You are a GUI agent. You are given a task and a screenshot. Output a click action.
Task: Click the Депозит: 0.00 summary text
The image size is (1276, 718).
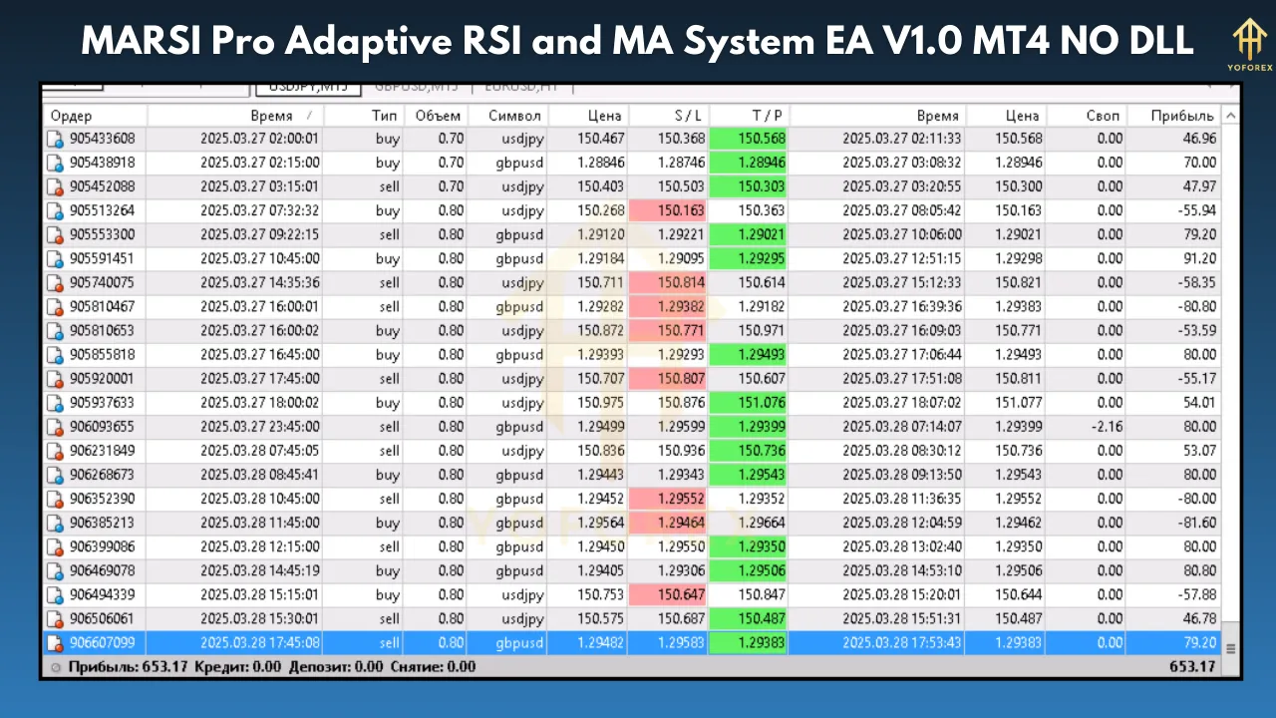[x=334, y=667]
